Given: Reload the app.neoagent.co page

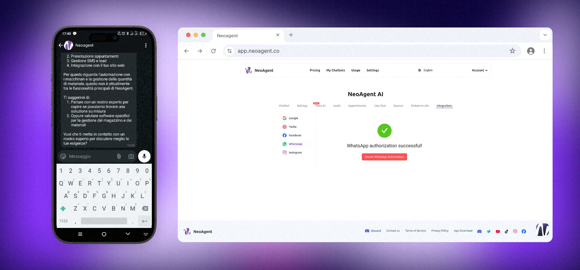Looking at the screenshot, I should click(213, 51).
